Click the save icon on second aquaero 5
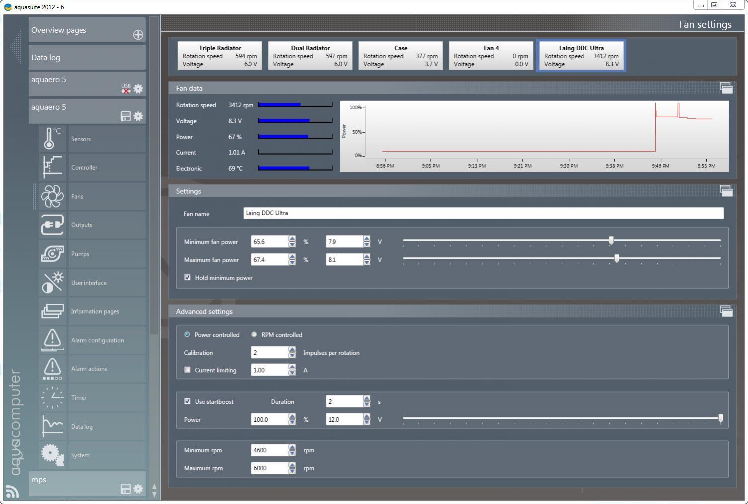The image size is (748, 504). [x=126, y=116]
